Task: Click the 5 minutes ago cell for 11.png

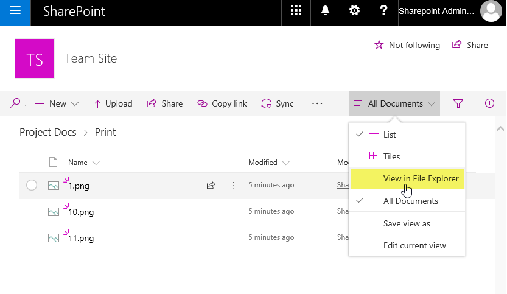Action: tap(271, 237)
